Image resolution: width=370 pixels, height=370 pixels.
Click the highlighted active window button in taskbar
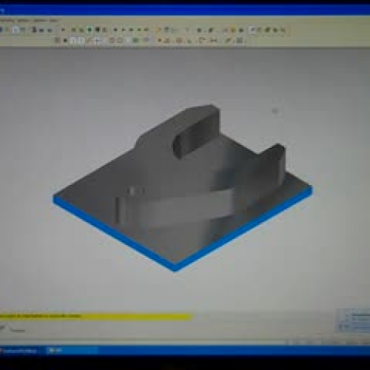pos(73,350)
